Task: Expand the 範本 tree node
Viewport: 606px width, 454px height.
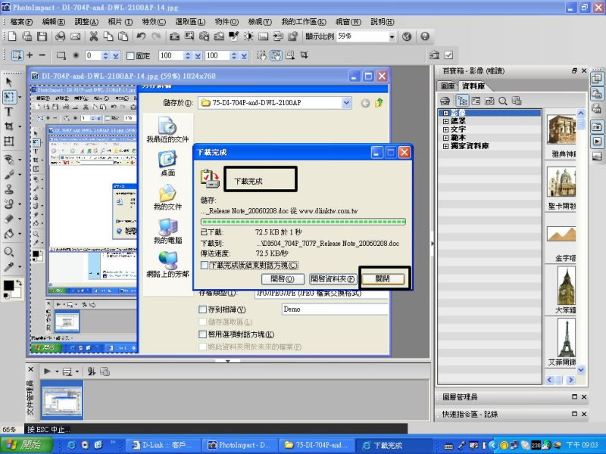Action: (445, 138)
